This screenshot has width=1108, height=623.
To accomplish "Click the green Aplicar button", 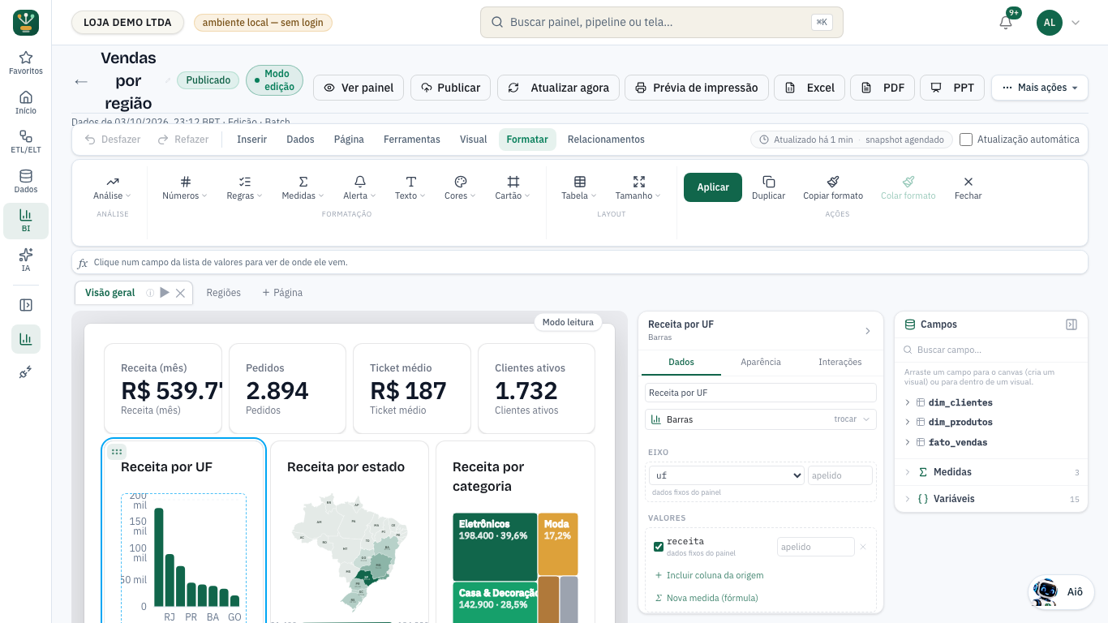I will pos(713,187).
